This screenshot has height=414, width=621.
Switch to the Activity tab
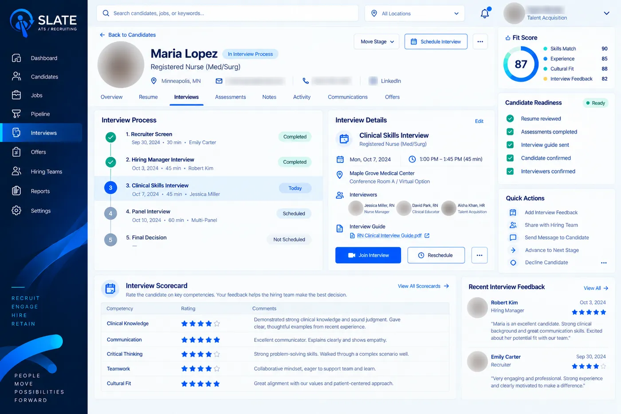pos(302,97)
